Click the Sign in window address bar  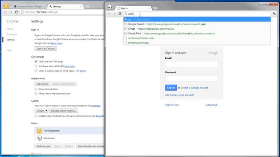coord(197,14)
